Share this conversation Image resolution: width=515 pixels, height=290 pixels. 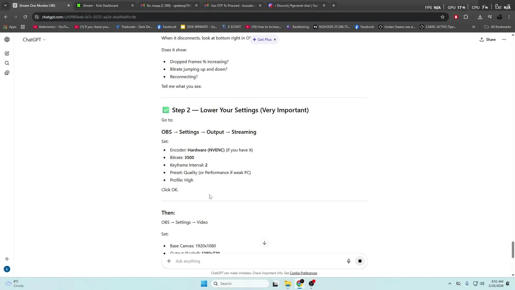[x=488, y=39]
